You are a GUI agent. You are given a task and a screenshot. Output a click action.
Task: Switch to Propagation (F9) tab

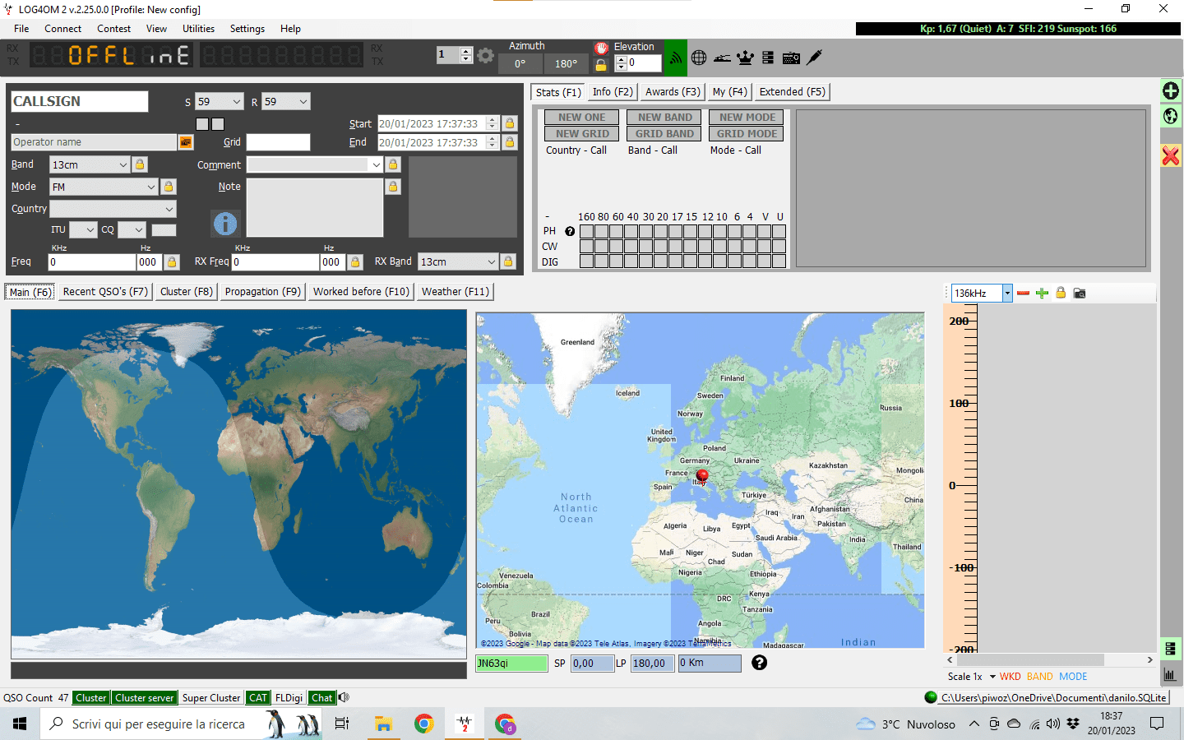(x=263, y=291)
